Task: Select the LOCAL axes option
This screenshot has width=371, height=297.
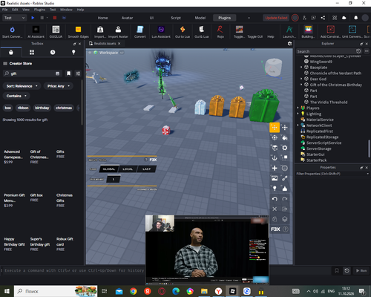Action: pyautogui.click(x=128, y=169)
